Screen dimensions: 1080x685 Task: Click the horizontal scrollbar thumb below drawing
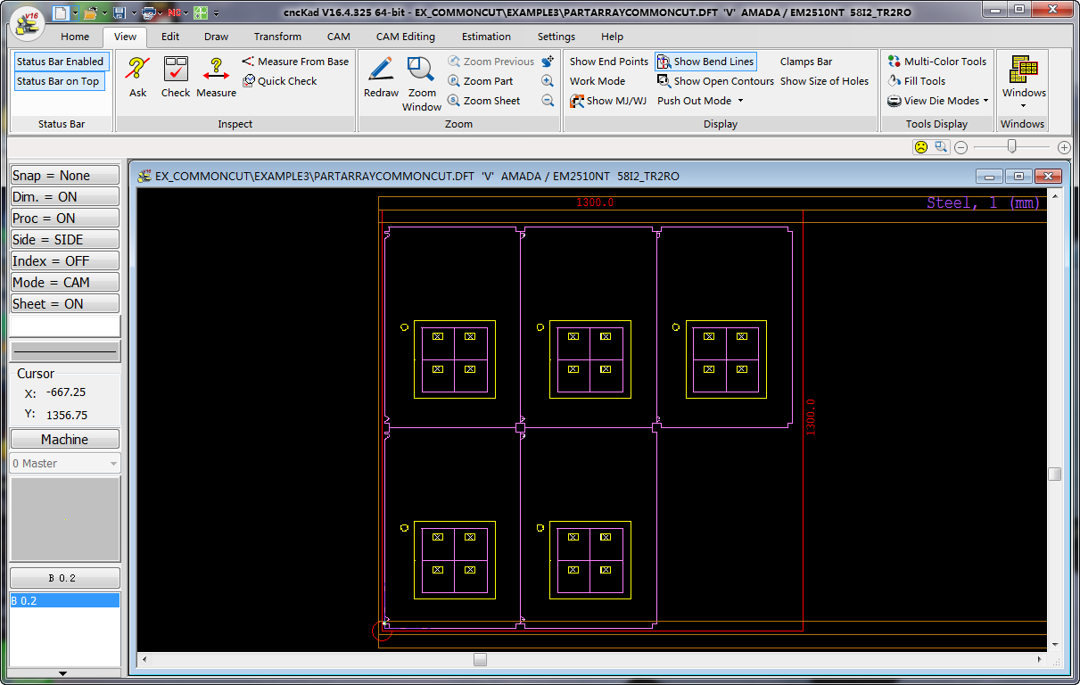point(480,660)
